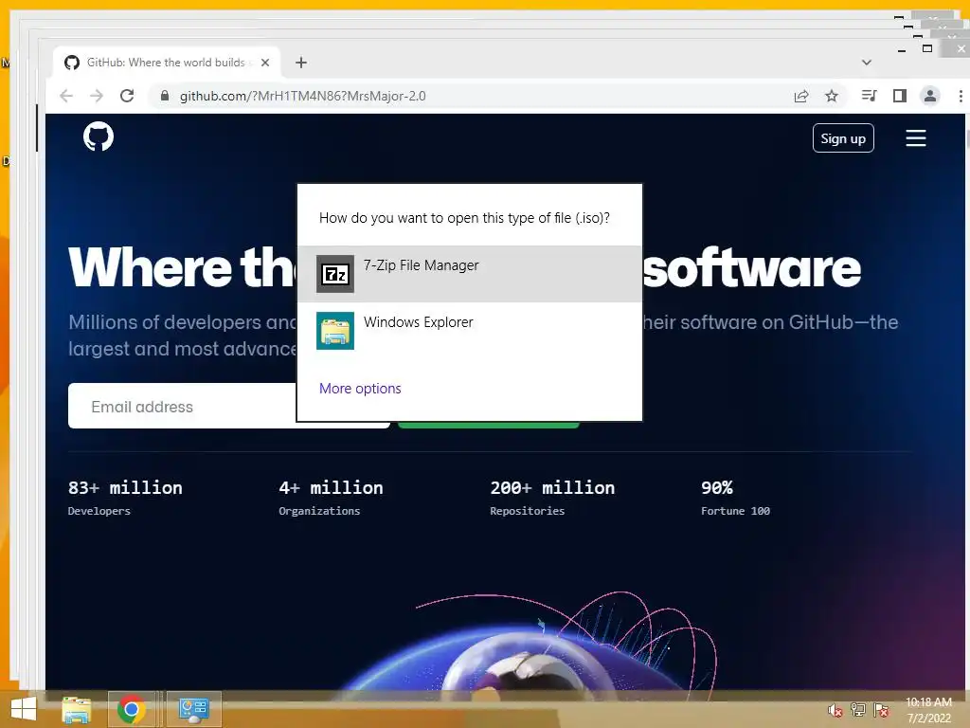Choose Windows Explorer to open .iso

(x=470, y=331)
